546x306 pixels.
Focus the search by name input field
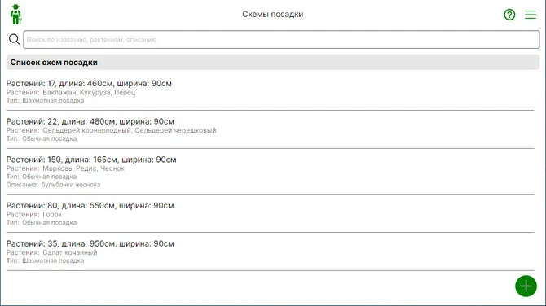click(281, 40)
